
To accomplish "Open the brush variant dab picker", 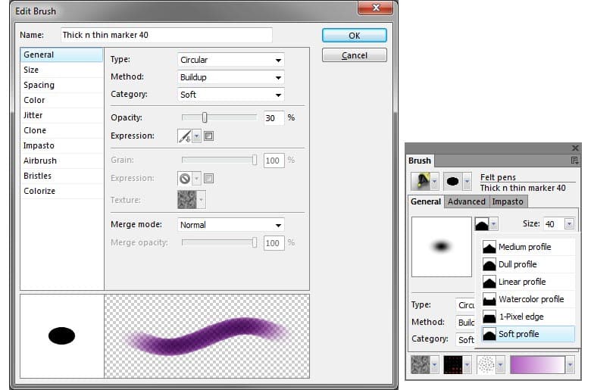I will 458,182.
